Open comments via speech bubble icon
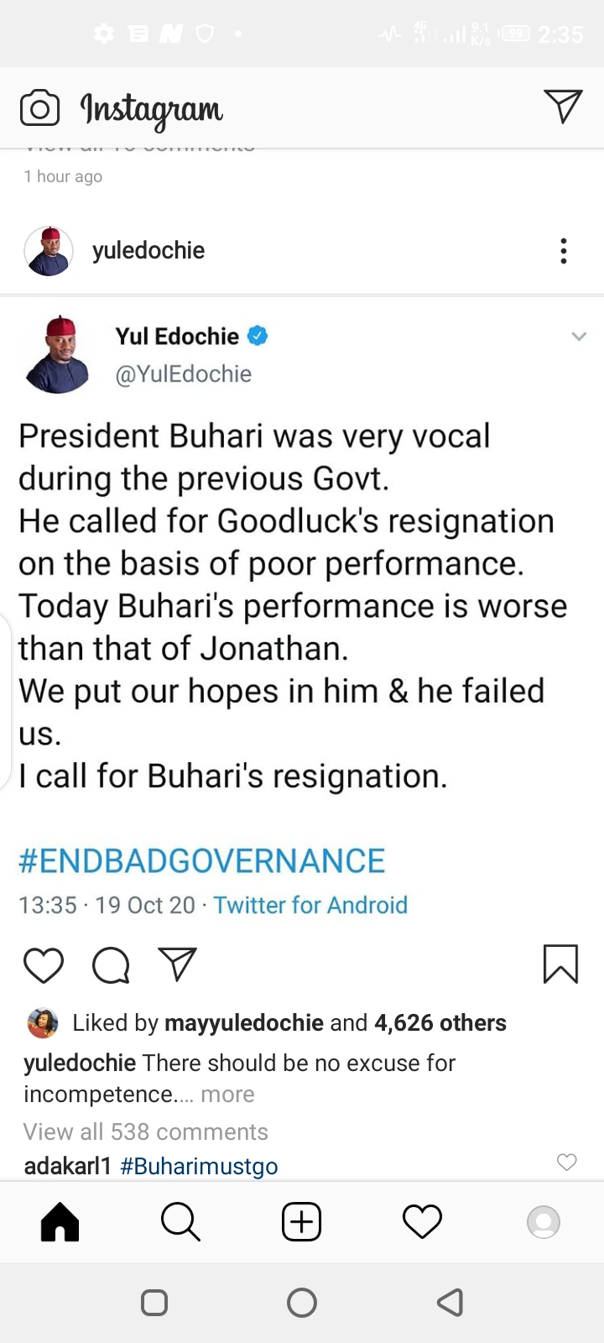 point(111,964)
